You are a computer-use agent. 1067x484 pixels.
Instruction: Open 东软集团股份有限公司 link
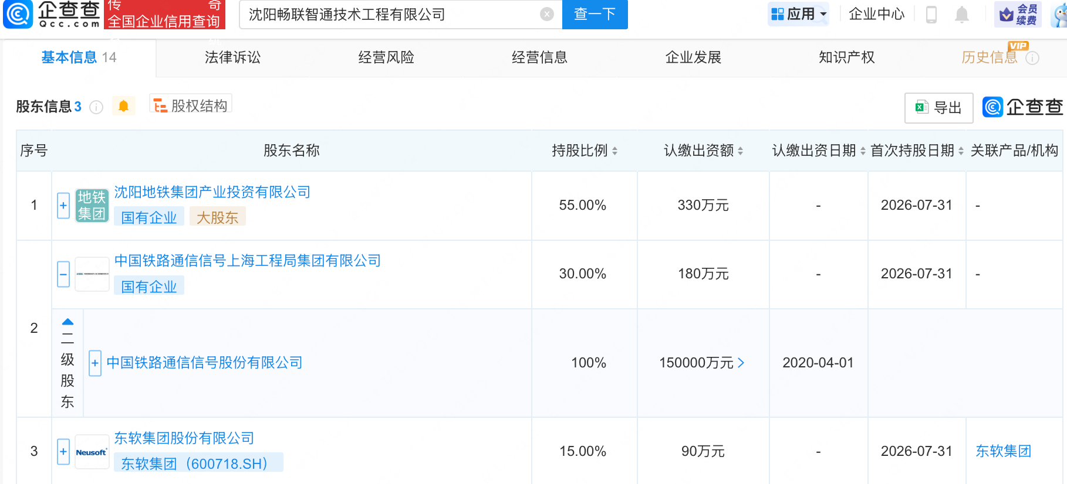click(x=184, y=438)
